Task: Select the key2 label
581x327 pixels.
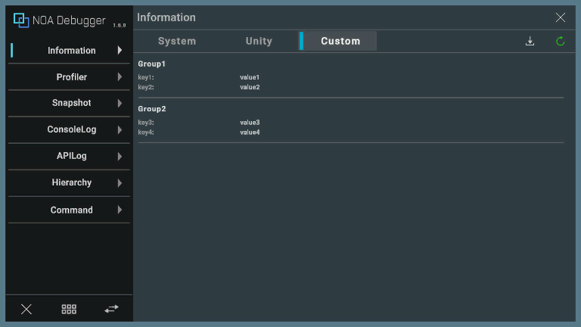Action: tap(146, 88)
